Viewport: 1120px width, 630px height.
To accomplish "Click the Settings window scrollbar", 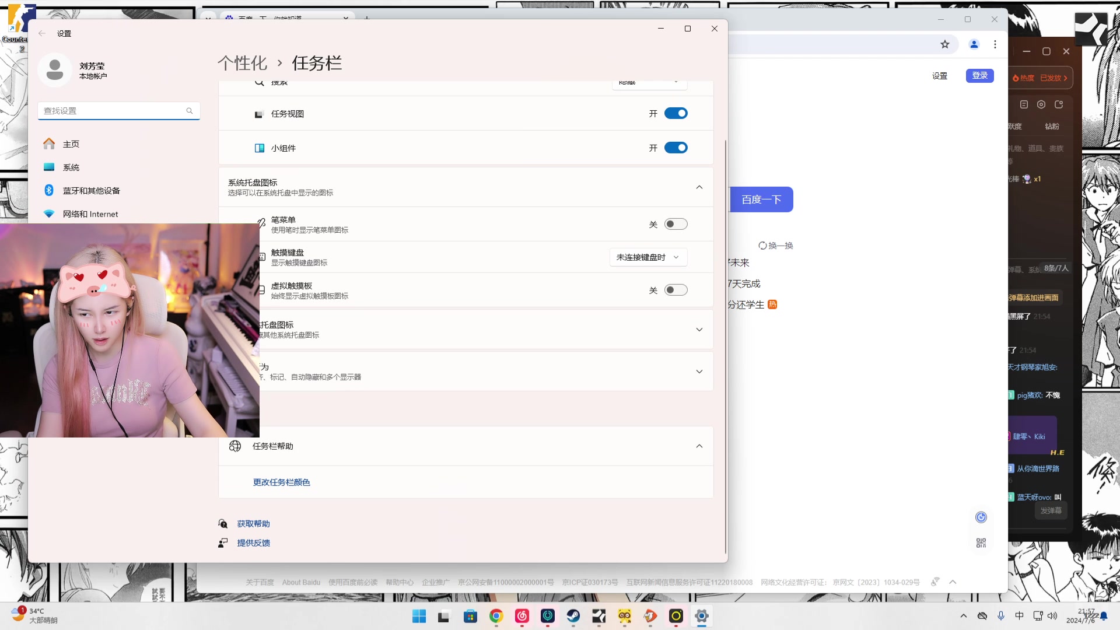I will pyautogui.click(x=725, y=346).
